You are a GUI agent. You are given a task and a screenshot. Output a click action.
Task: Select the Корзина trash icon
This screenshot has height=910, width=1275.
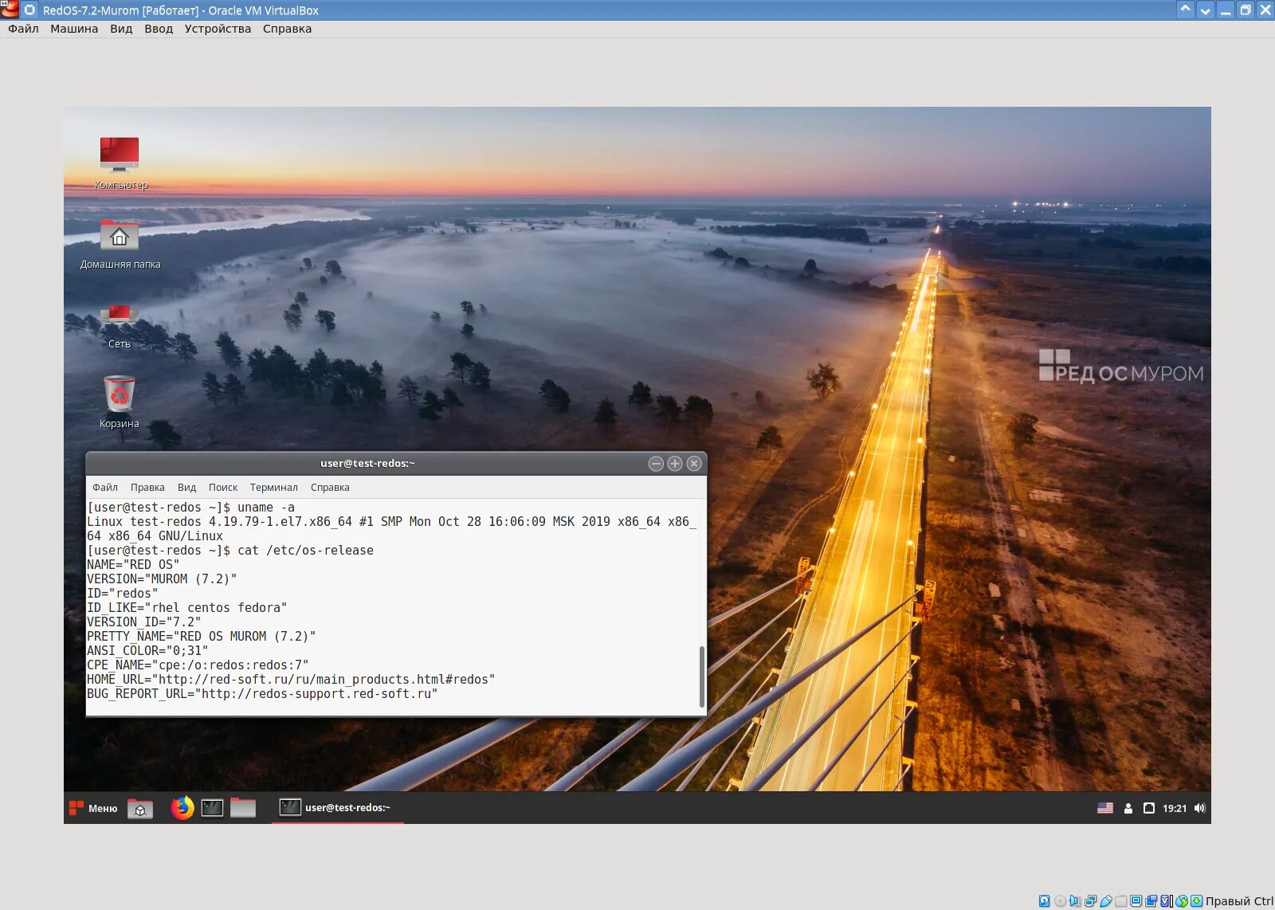(120, 402)
